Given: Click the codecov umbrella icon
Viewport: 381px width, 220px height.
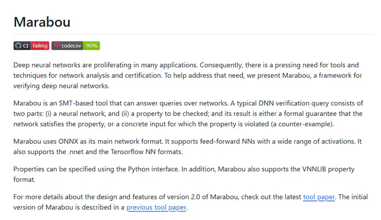Looking at the screenshot, I should pyautogui.click(x=57, y=45).
